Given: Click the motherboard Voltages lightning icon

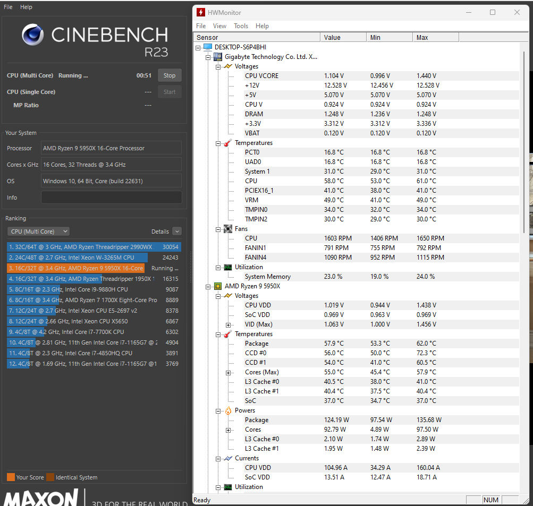Looking at the screenshot, I should tap(228, 66).
